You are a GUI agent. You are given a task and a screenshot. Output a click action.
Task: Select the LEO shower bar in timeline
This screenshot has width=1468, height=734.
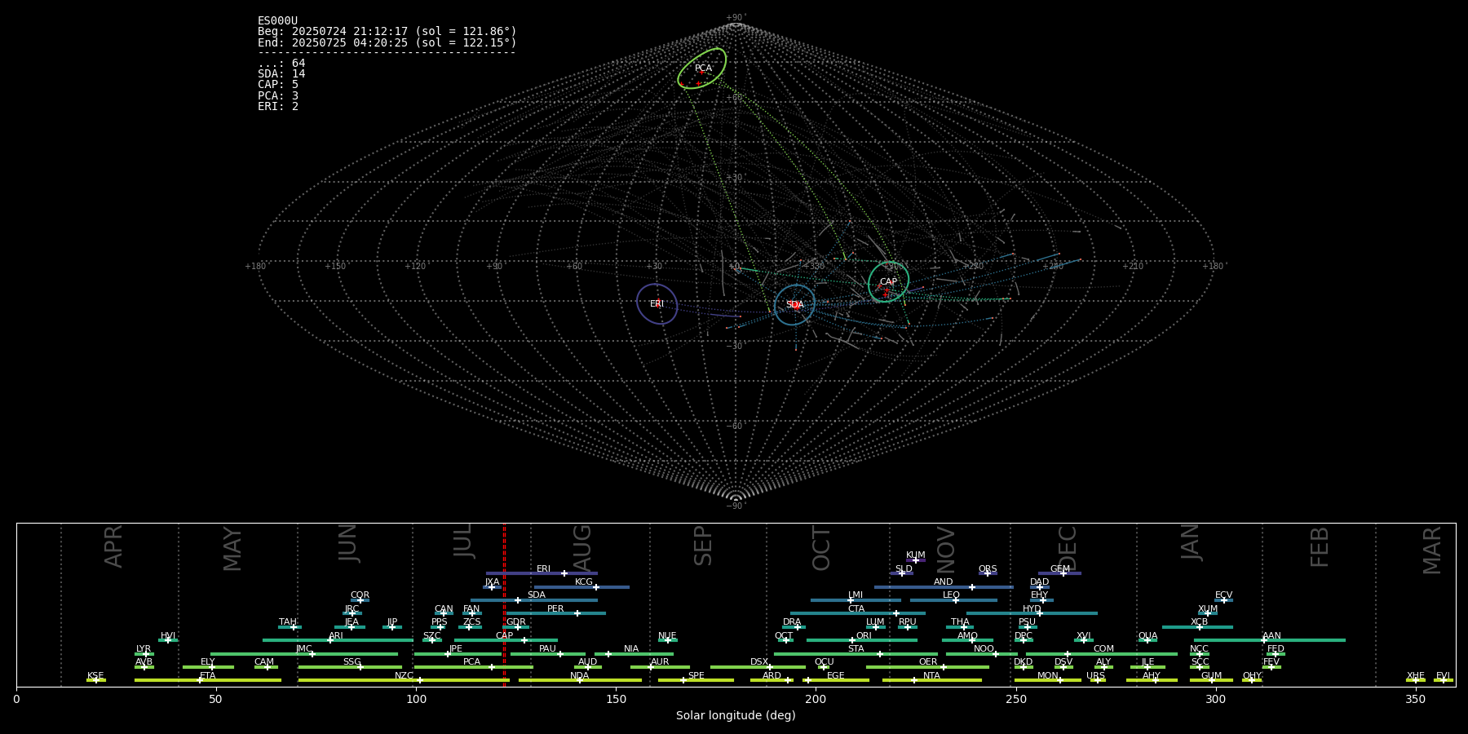click(953, 600)
